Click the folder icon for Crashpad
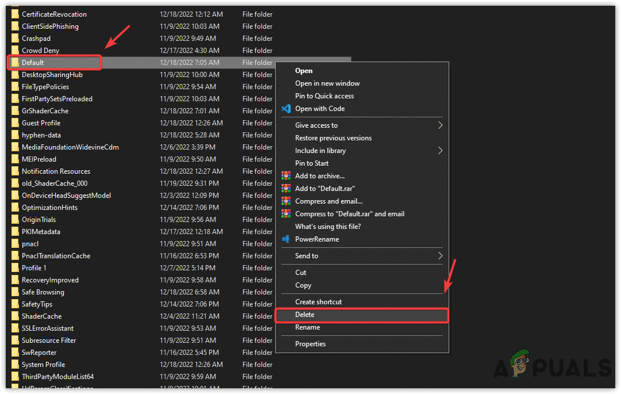Image resolution: width=621 pixels, height=394 pixels. click(16, 39)
